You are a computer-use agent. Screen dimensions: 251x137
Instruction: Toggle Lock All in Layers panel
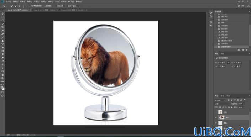[232, 107]
